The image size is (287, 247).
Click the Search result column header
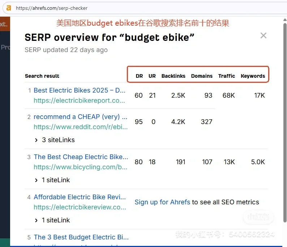[42, 76]
